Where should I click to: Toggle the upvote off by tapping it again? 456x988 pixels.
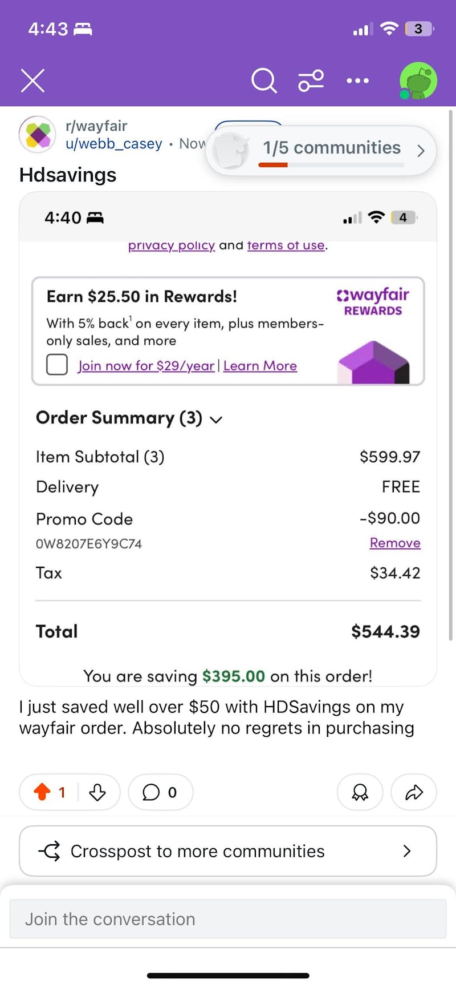(x=43, y=792)
